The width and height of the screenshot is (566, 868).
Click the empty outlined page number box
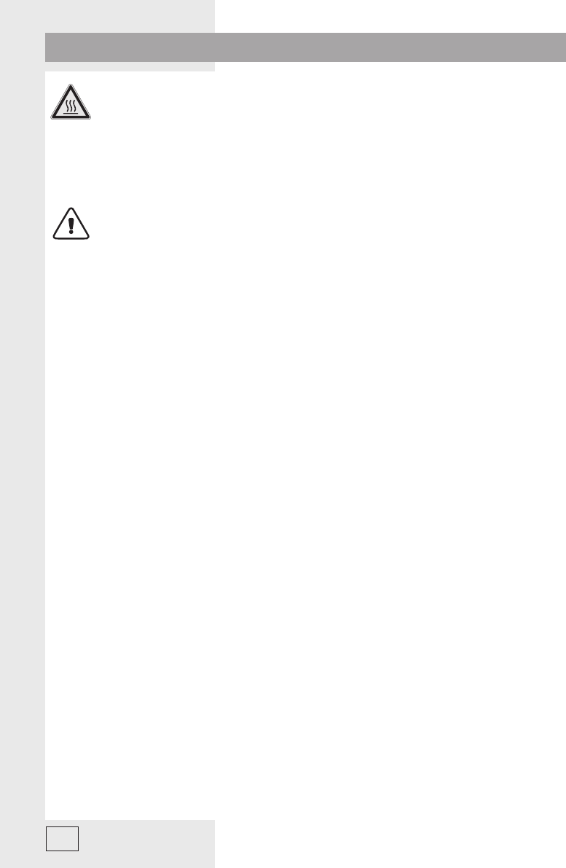pyautogui.click(x=62, y=839)
